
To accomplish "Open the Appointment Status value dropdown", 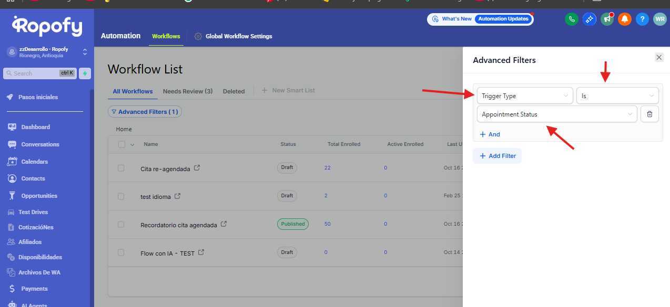I will pyautogui.click(x=556, y=114).
